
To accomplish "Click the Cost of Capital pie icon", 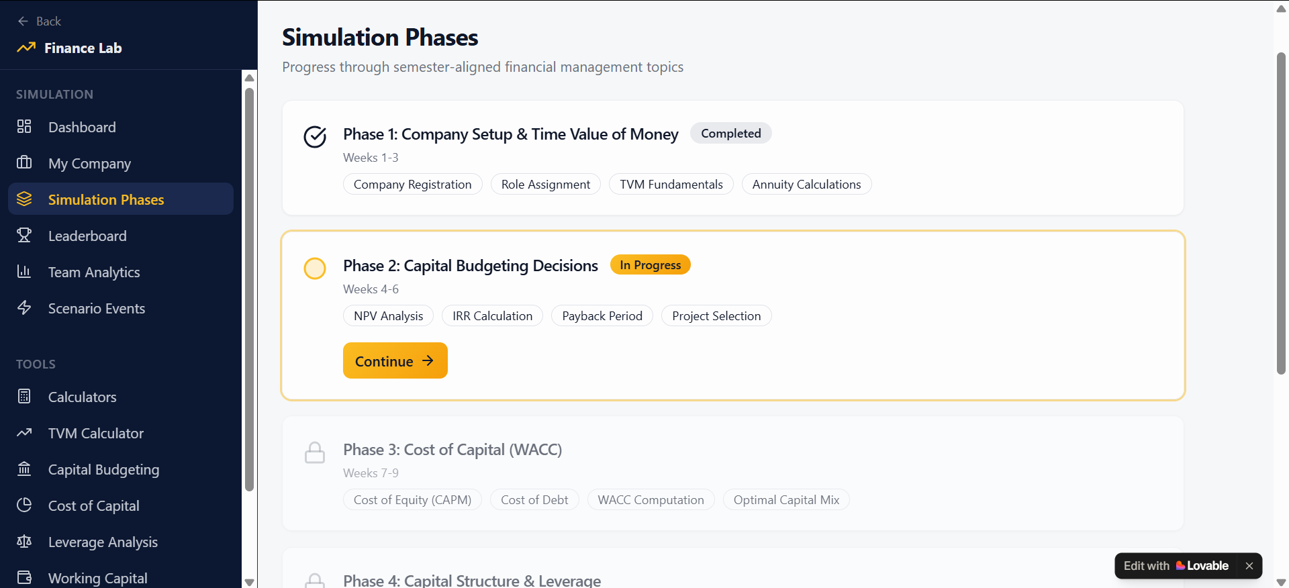I will point(24,505).
